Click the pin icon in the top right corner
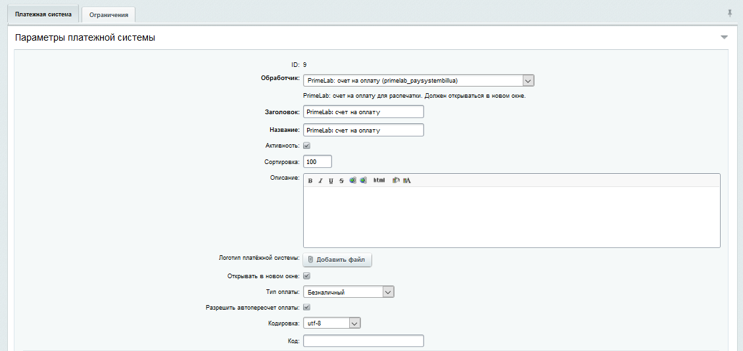This screenshot has width=743, height=351. (x=729, y=13)
